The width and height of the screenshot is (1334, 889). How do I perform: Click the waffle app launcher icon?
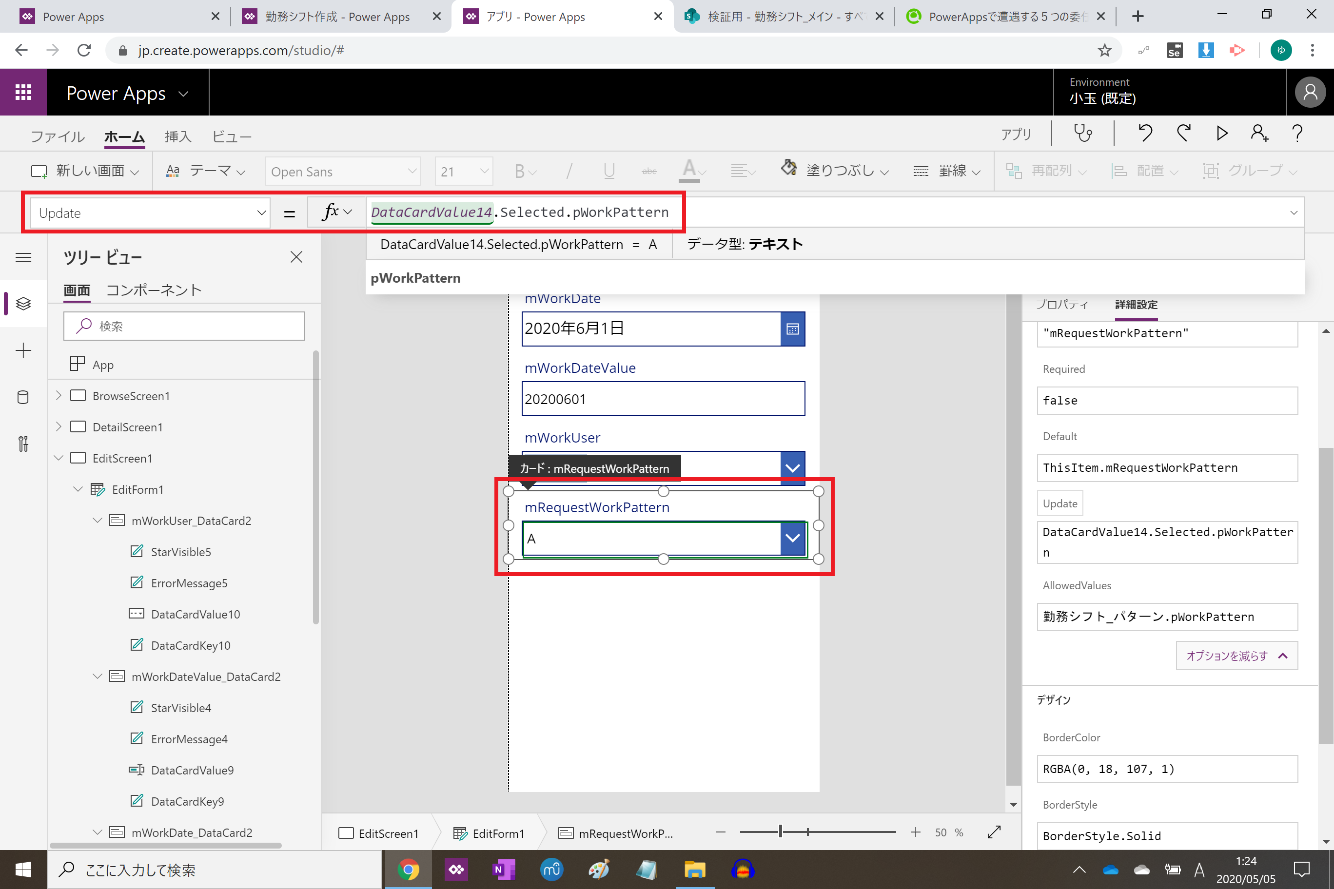coord(23,93)
